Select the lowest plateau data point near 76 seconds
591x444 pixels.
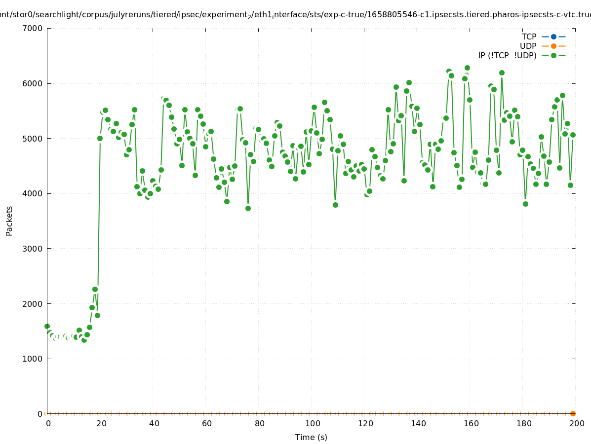pos(248,208)
